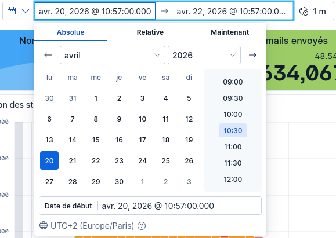Pick April 30 in the calendar

[x=119, y=181]
